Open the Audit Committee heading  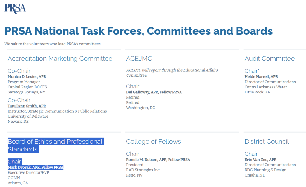[x=270, y=59]
